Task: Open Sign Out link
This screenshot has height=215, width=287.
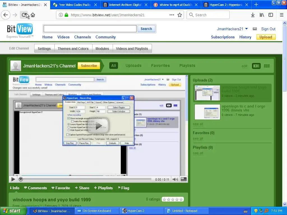Action: click(x=268, y=29)
